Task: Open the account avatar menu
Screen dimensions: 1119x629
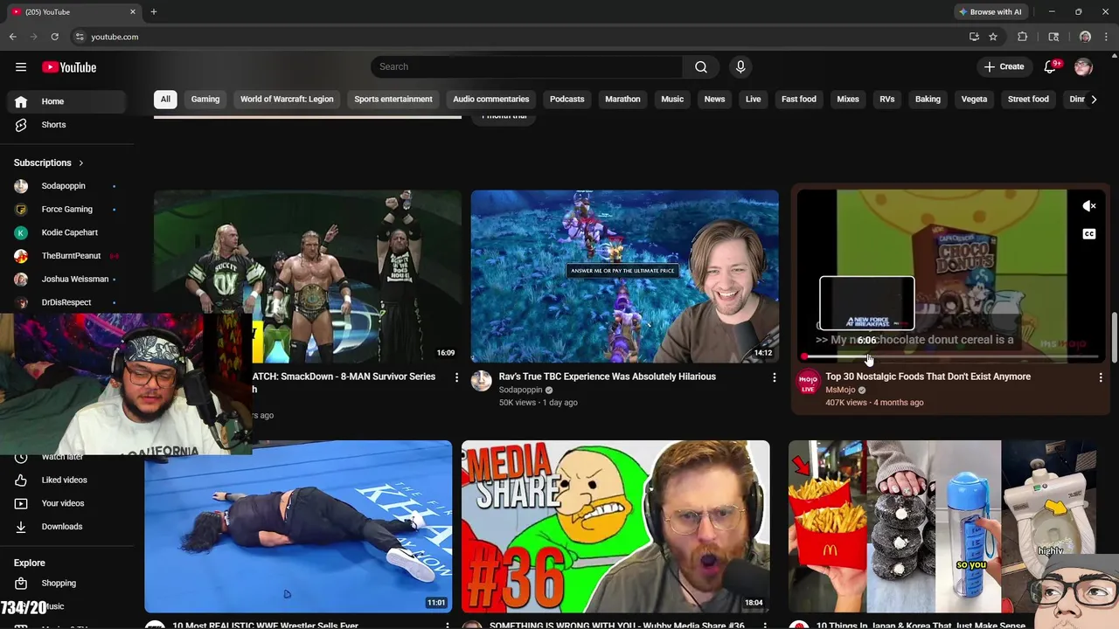Action: [x=1083, y=67]
